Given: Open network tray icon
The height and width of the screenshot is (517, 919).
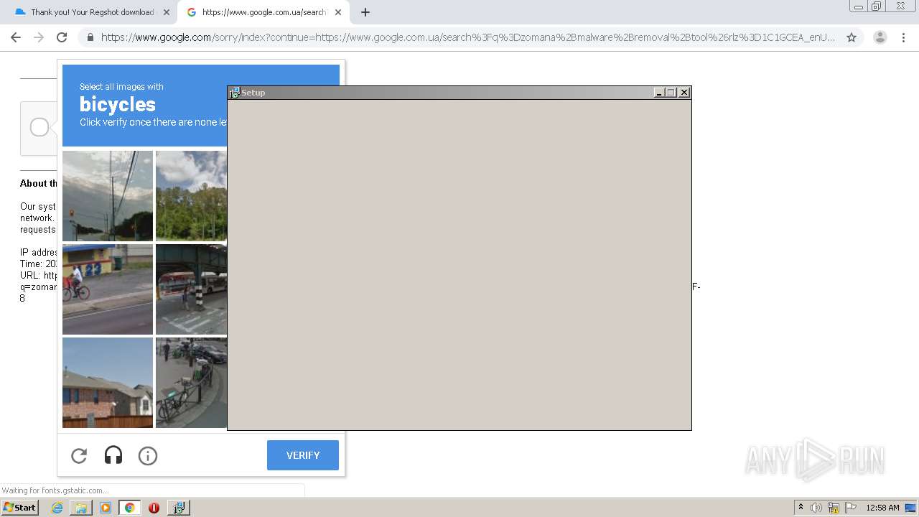Looking at the screenshot, I should point(834,508).
